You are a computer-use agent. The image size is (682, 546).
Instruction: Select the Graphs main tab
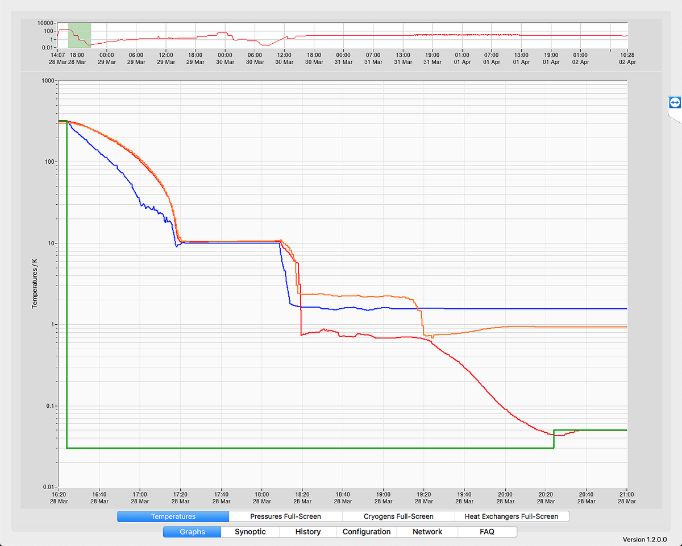point(192,532)
